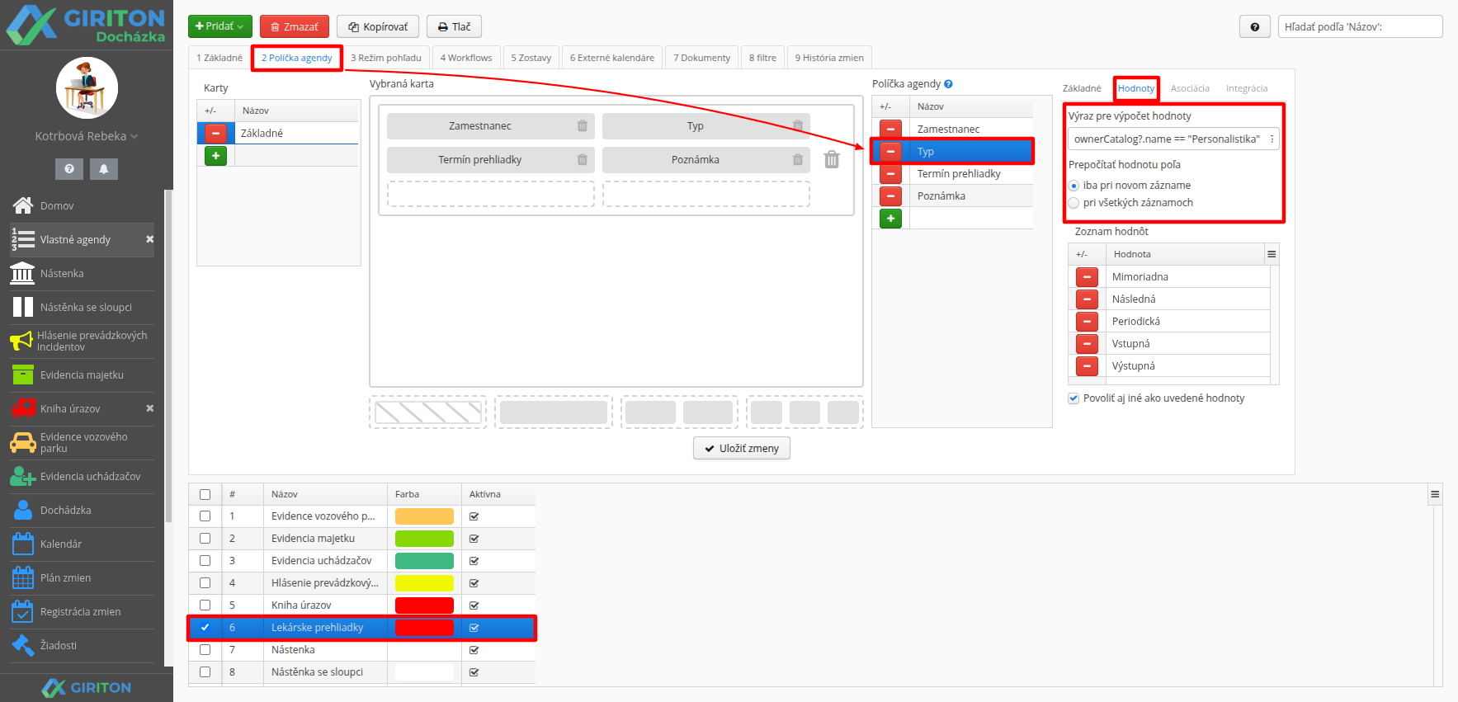Viewport: 1458px width, 702px height.
Task: Uncheck row checkbox for Lekárske prehliadky
Action: tap(205, 628)
